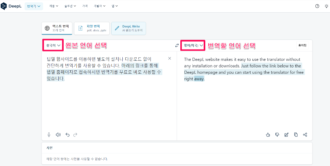Open the 한국어 source language dropdown

53,45
